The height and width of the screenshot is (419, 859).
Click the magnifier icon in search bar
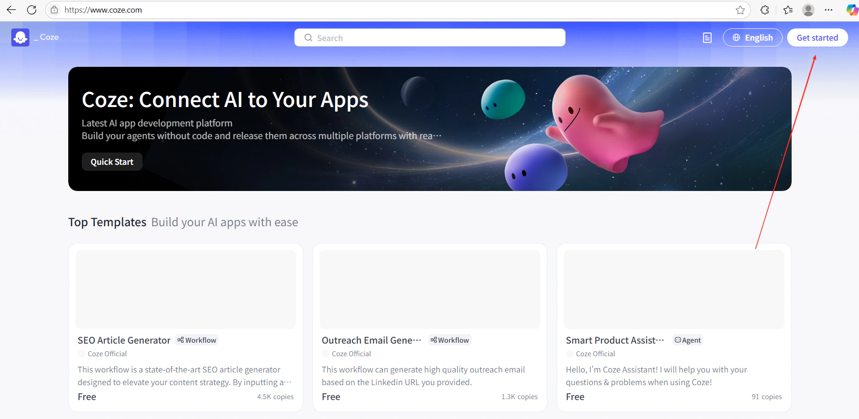point(308,38)
